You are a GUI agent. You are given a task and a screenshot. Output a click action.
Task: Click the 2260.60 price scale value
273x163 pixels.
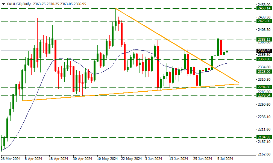pos(264,105)
